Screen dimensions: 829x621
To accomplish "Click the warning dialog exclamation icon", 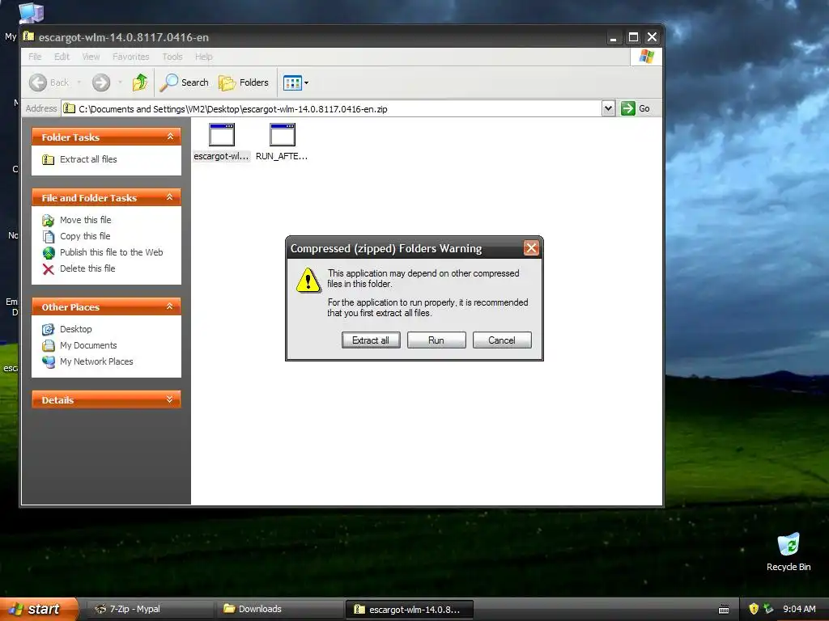I will (x=308, y=280).
